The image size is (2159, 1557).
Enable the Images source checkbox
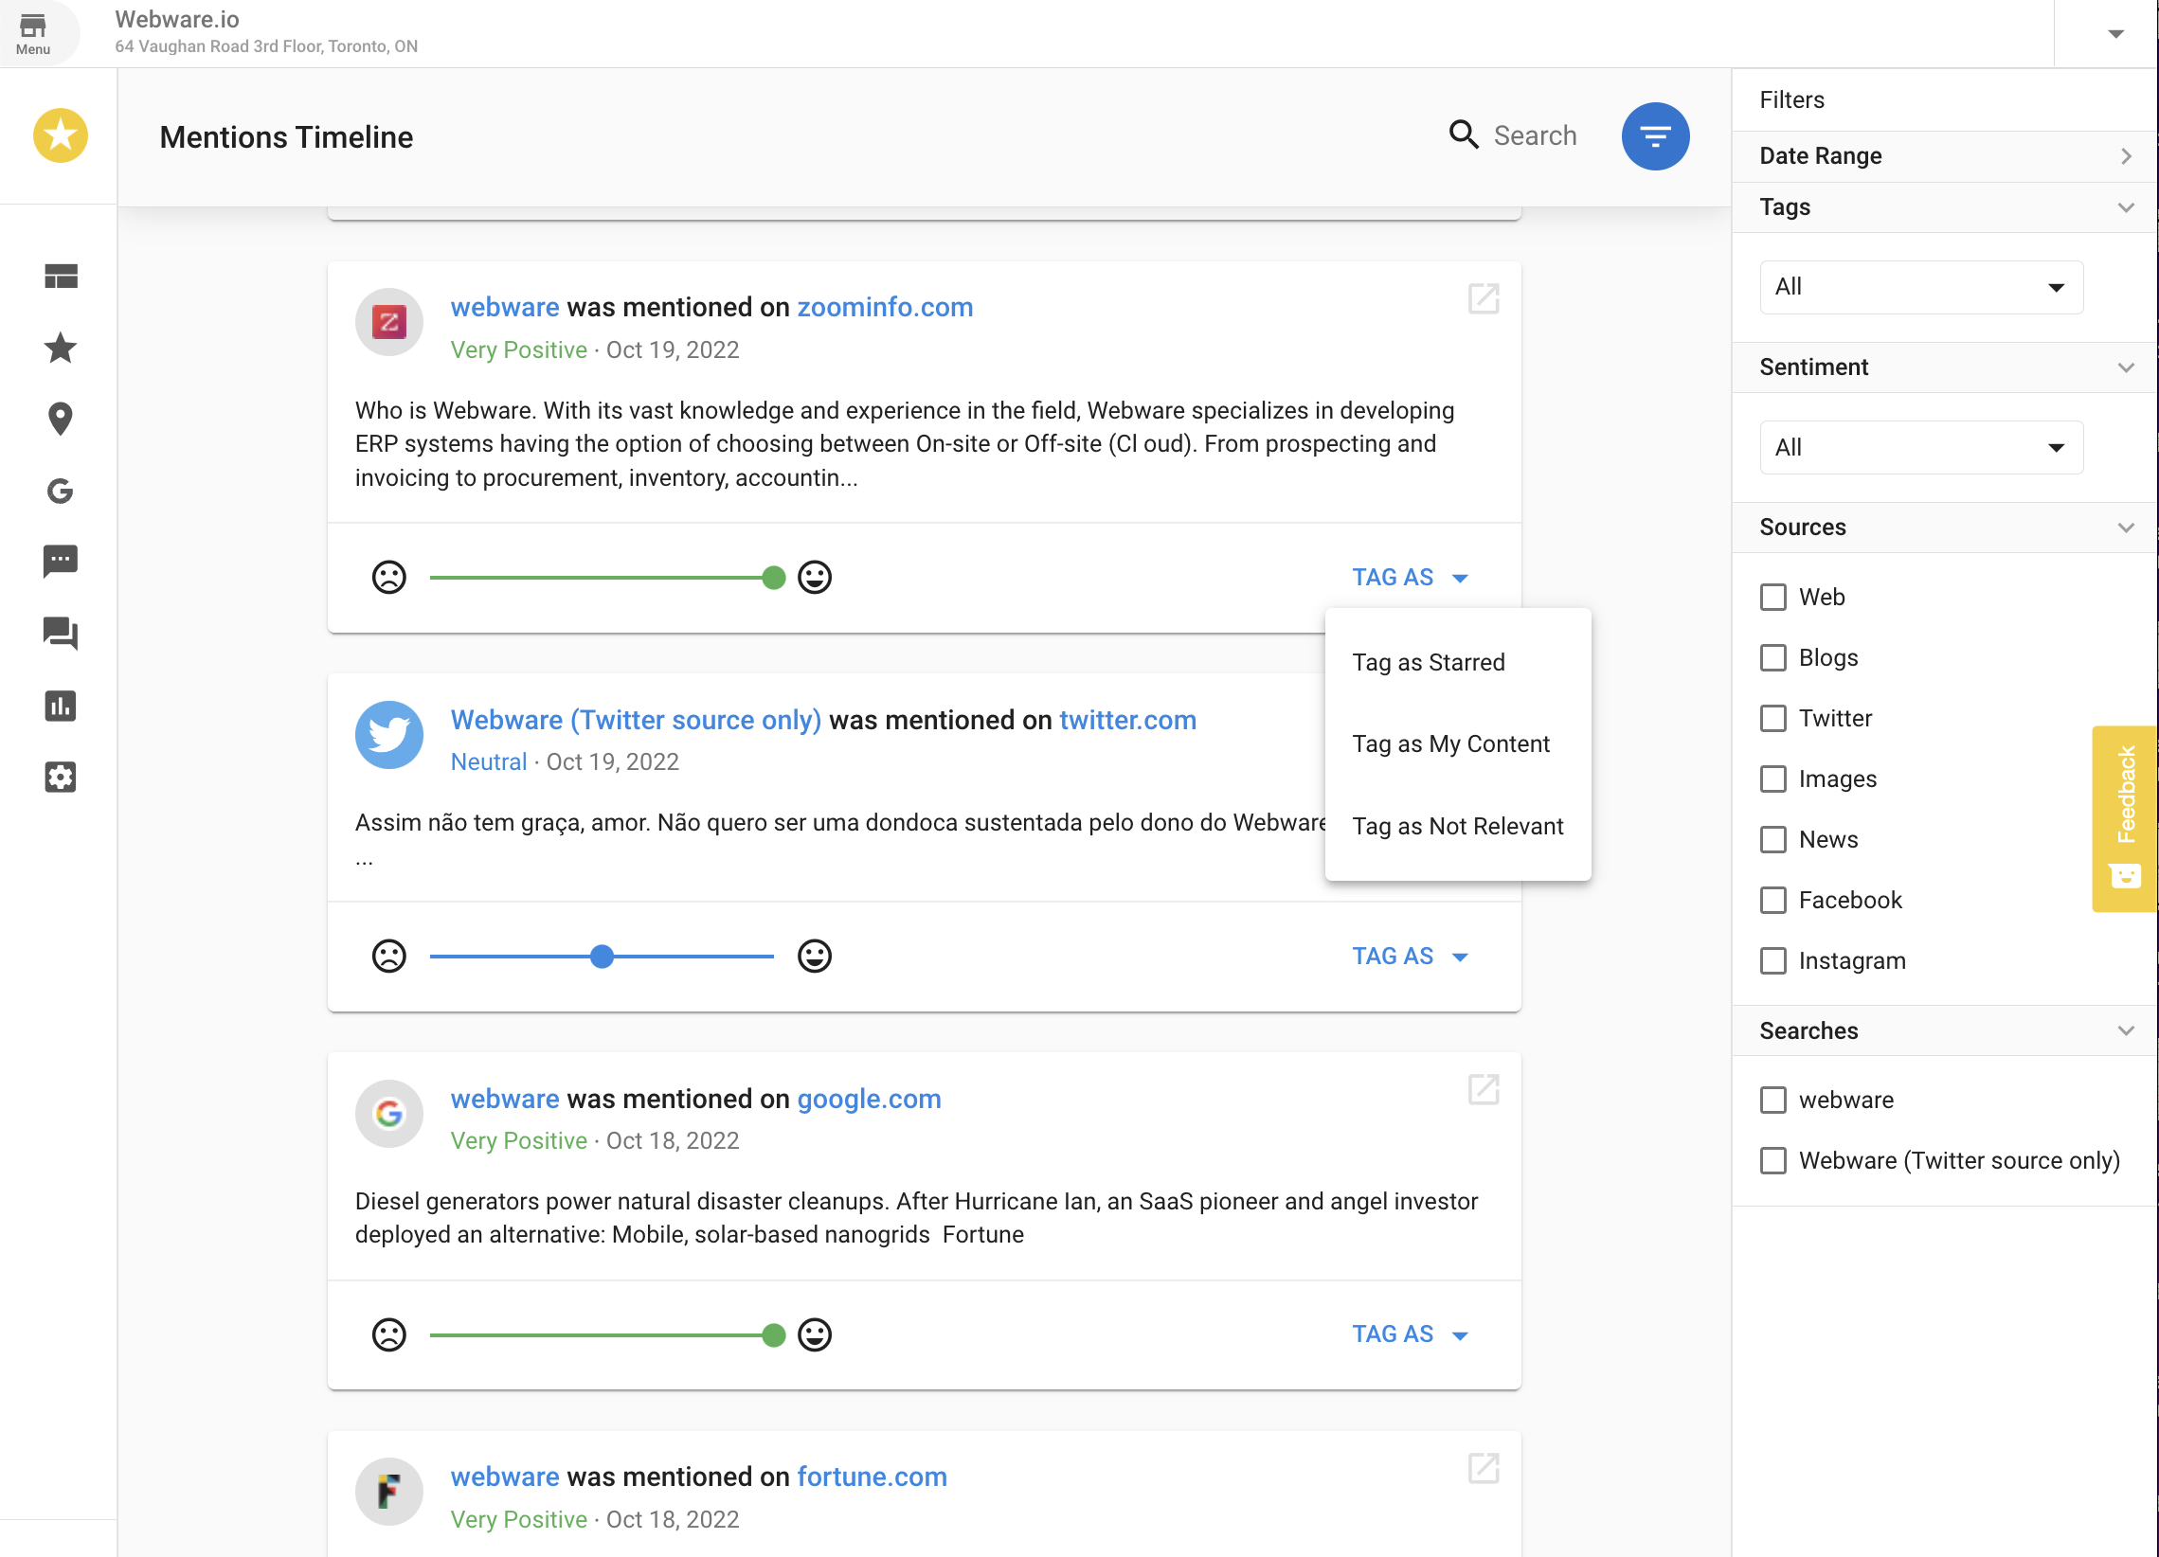[x=1773, y=779]
